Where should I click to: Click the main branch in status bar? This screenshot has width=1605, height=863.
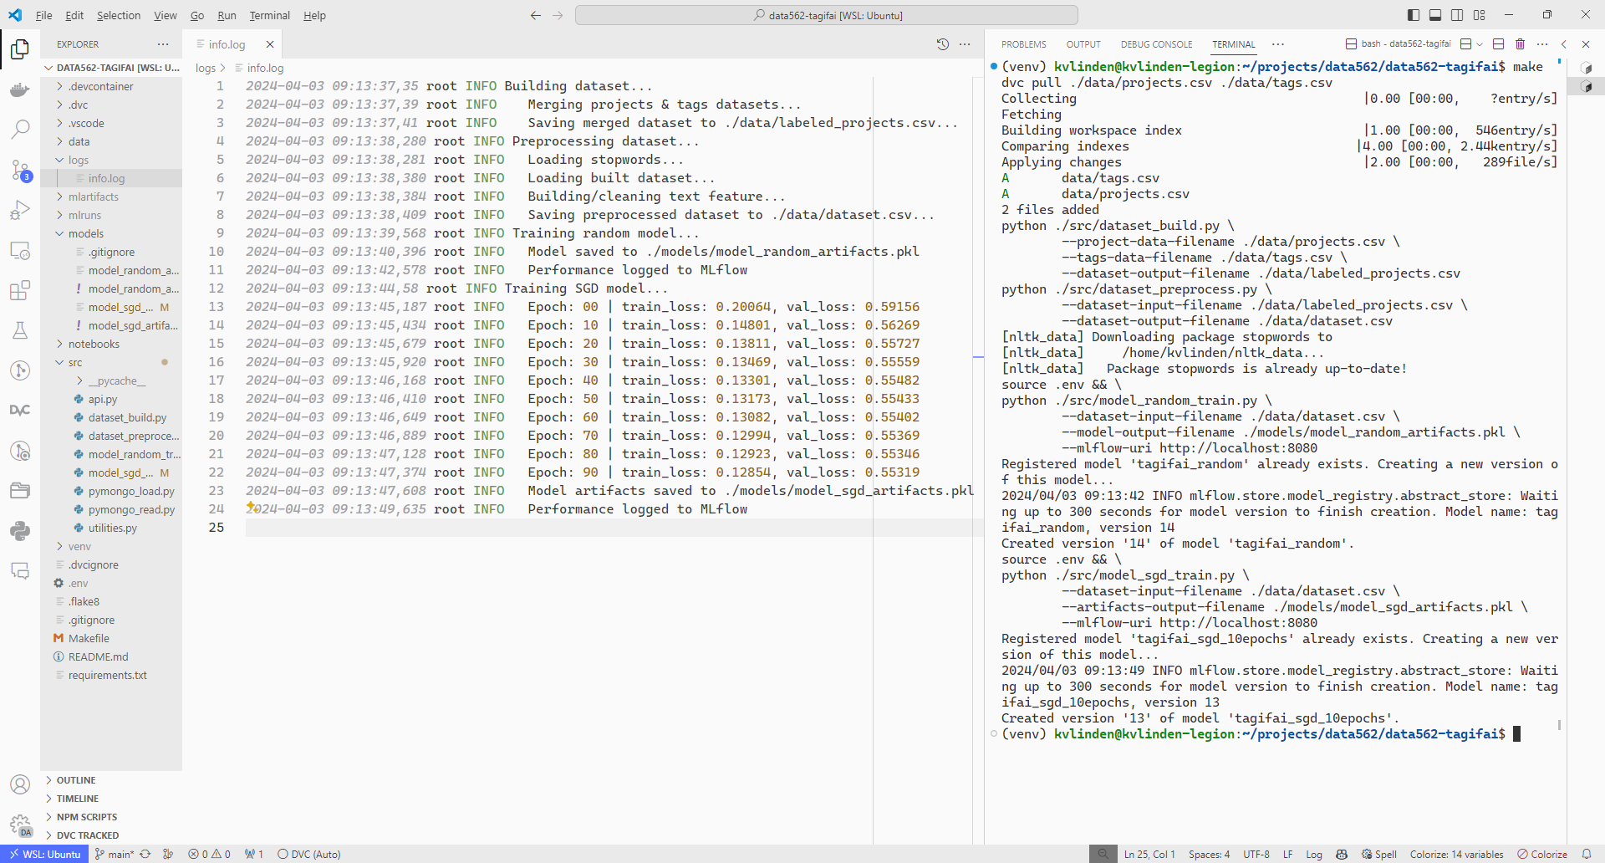pyautogui.click(x=116, y=854)
